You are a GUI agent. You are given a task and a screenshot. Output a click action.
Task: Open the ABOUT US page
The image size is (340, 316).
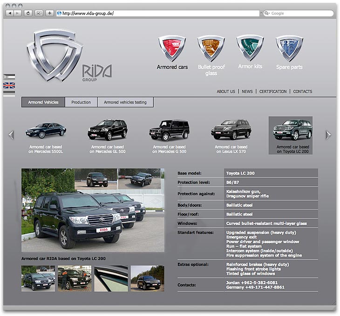coord(226,91)
